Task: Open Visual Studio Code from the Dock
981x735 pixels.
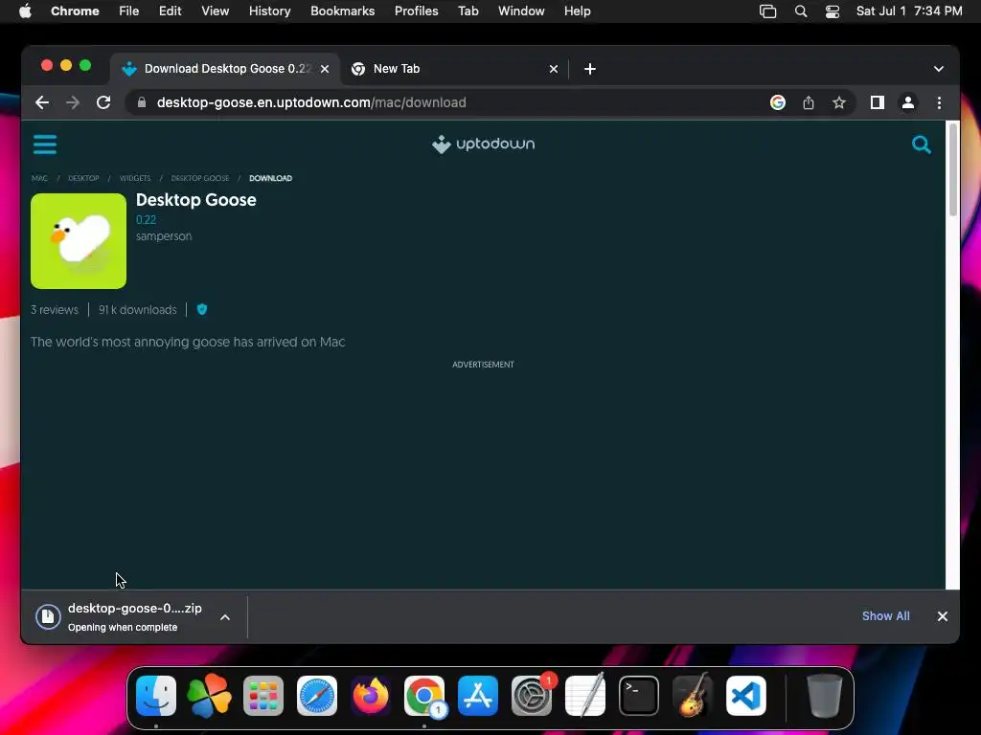Action: (x=746, y=696)
